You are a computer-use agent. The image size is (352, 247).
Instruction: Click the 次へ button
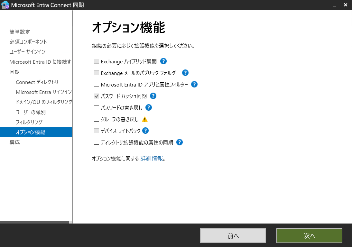tap(309, 235)
